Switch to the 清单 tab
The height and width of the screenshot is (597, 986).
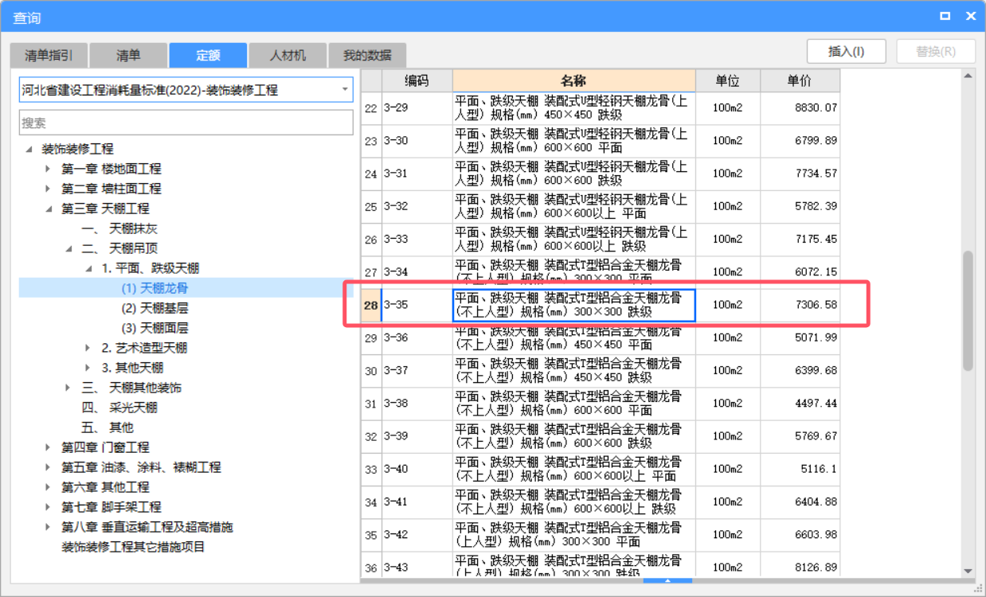[x=128, y=55]
